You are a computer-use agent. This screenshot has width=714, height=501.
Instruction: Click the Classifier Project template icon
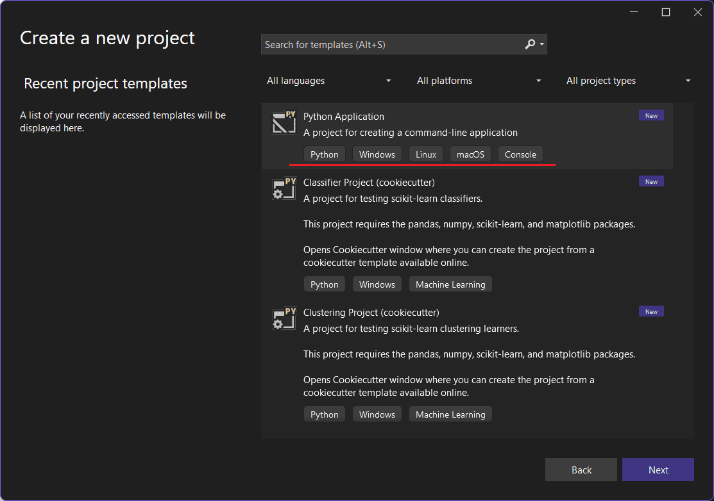[x=284, y=188]
